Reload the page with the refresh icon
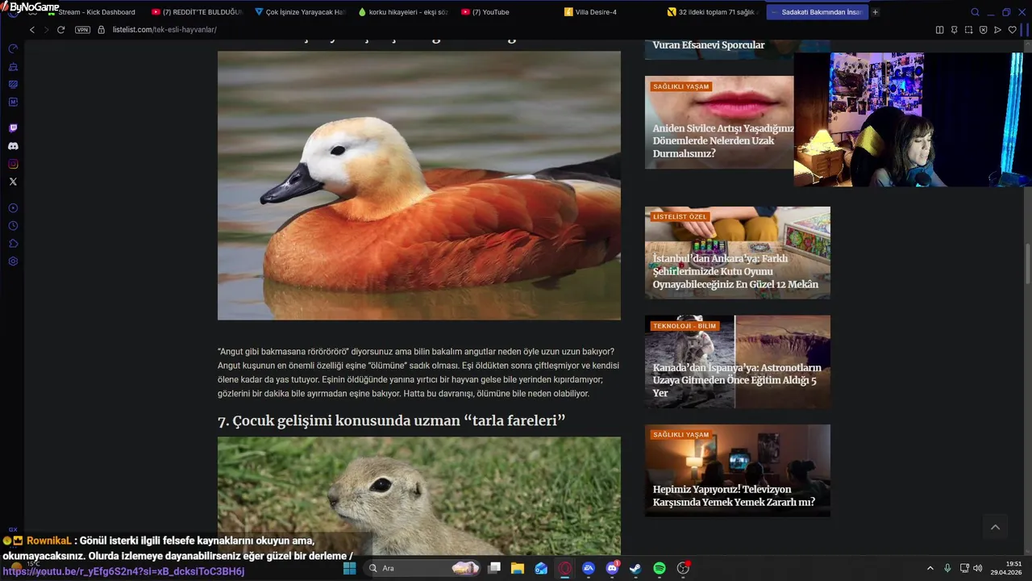 point(60,30)
